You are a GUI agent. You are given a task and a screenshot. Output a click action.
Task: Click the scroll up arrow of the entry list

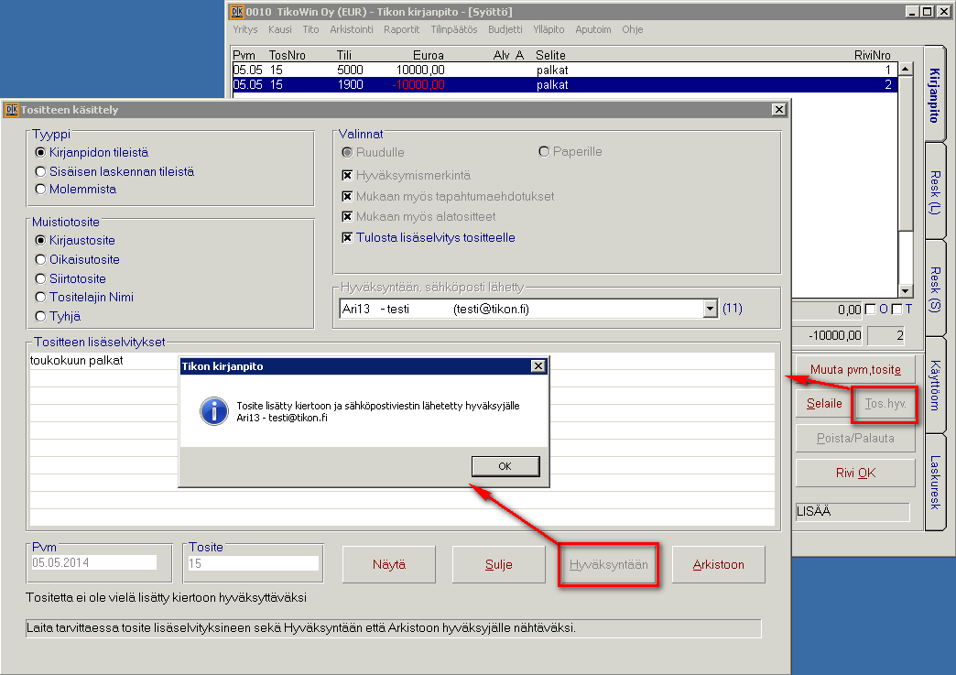(x=906, y=69)
